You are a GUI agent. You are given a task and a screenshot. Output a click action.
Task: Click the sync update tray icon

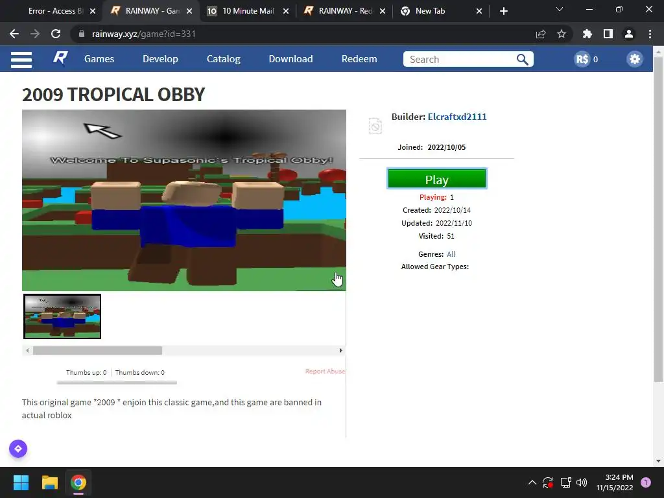tap(548, 482)
